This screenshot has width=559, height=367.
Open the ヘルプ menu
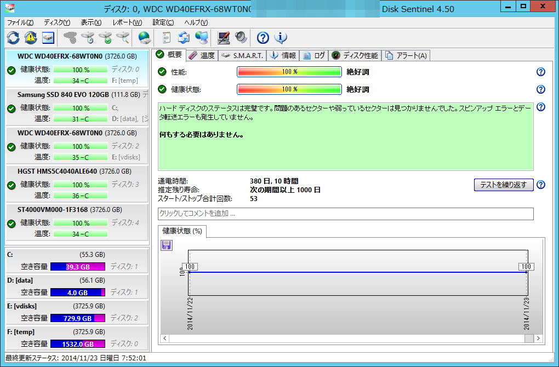click(196, 22)
